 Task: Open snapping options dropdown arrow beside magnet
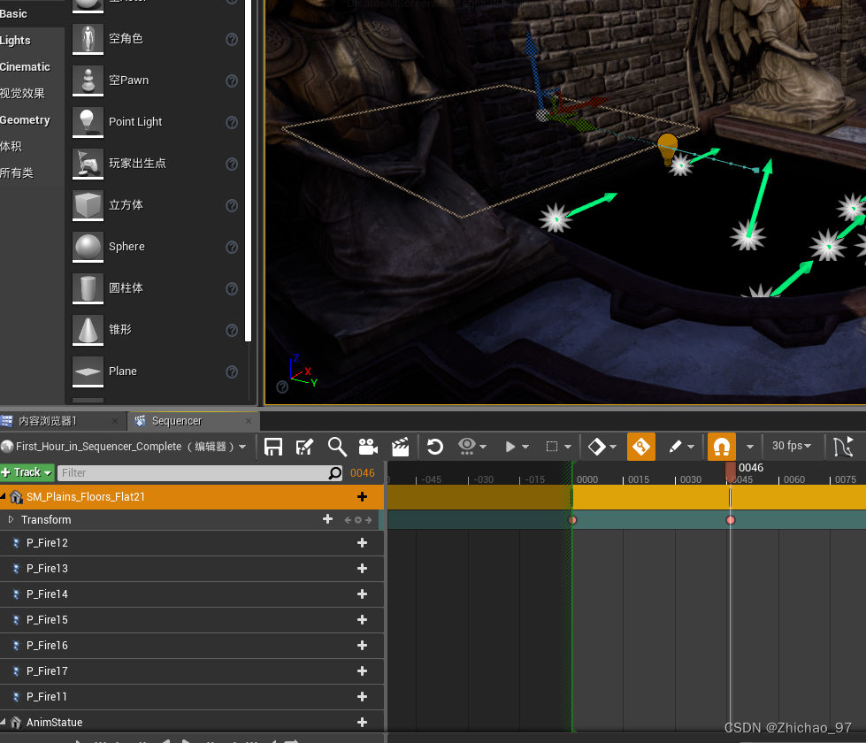(749, 447)
